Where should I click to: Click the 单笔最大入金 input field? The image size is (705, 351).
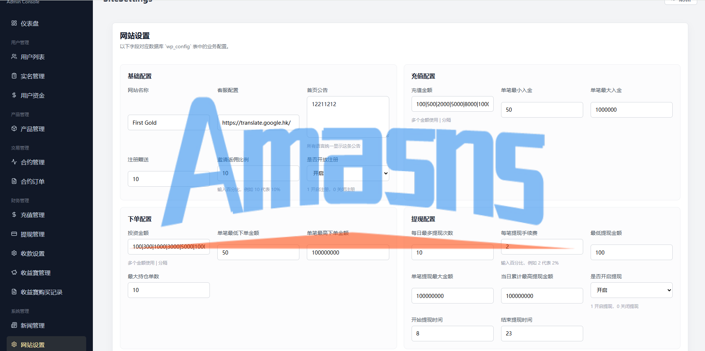pyautogui.click(x=631, y=110)
